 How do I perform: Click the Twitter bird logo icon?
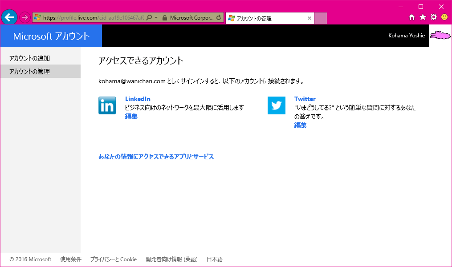pos(277,105)
